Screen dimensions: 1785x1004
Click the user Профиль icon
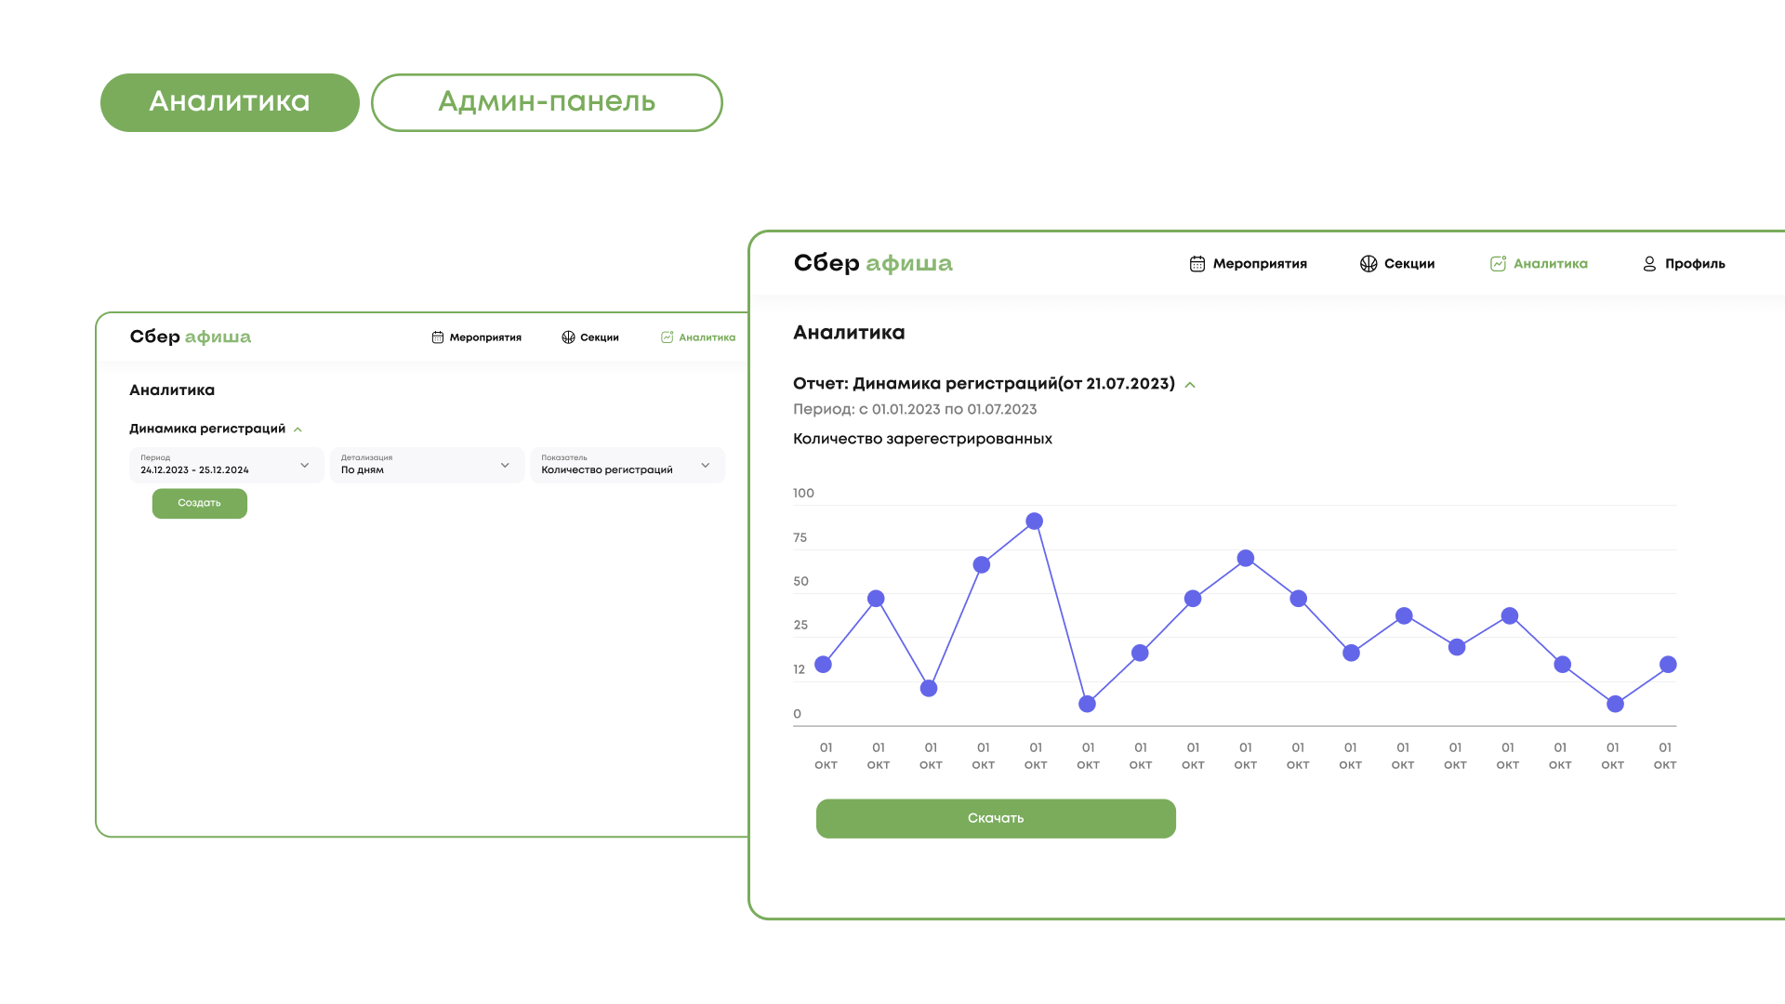tap(1649, 264)
